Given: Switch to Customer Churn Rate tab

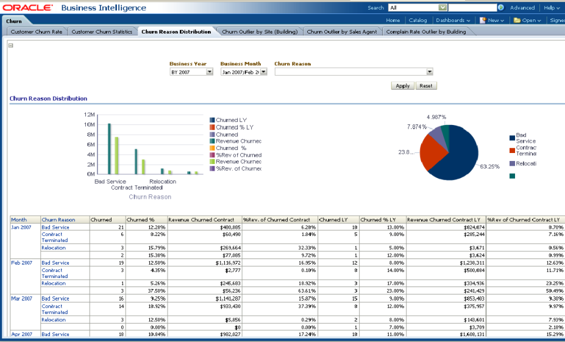Looking at the screenshot, I should (37, 32).
